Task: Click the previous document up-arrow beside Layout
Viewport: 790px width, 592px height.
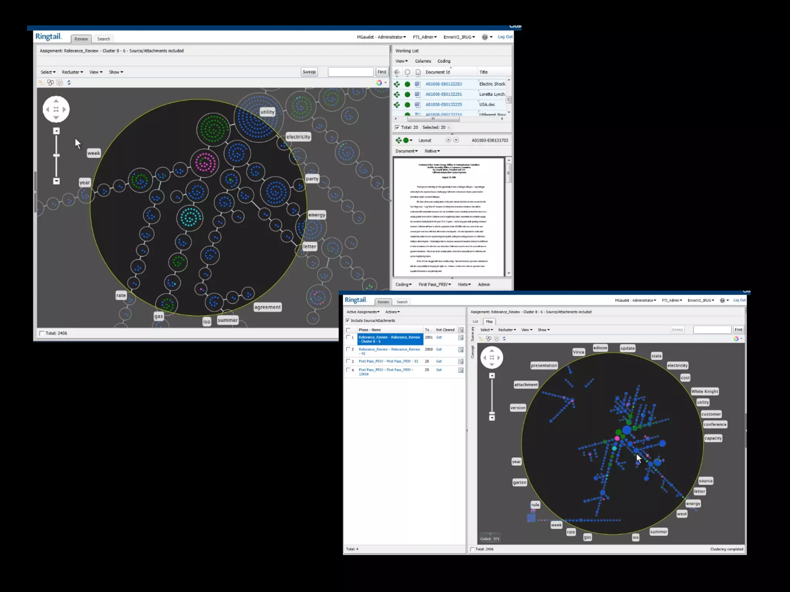Action: click(448, 140)
